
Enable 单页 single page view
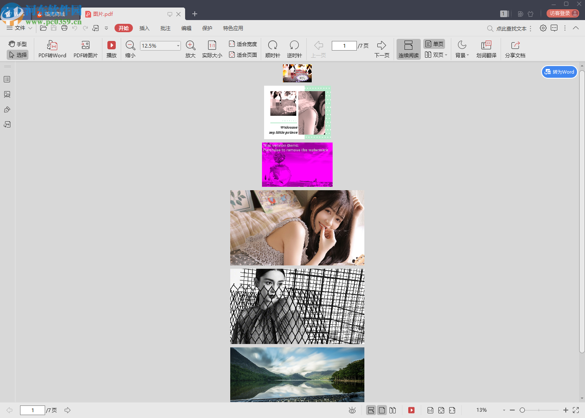tap(434, 44)
